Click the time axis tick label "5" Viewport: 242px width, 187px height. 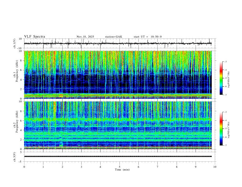119,167
